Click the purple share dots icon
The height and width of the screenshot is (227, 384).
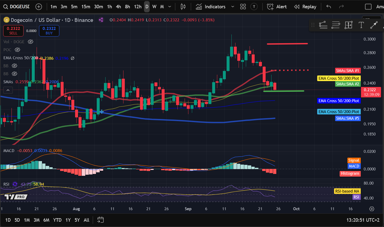101,20
